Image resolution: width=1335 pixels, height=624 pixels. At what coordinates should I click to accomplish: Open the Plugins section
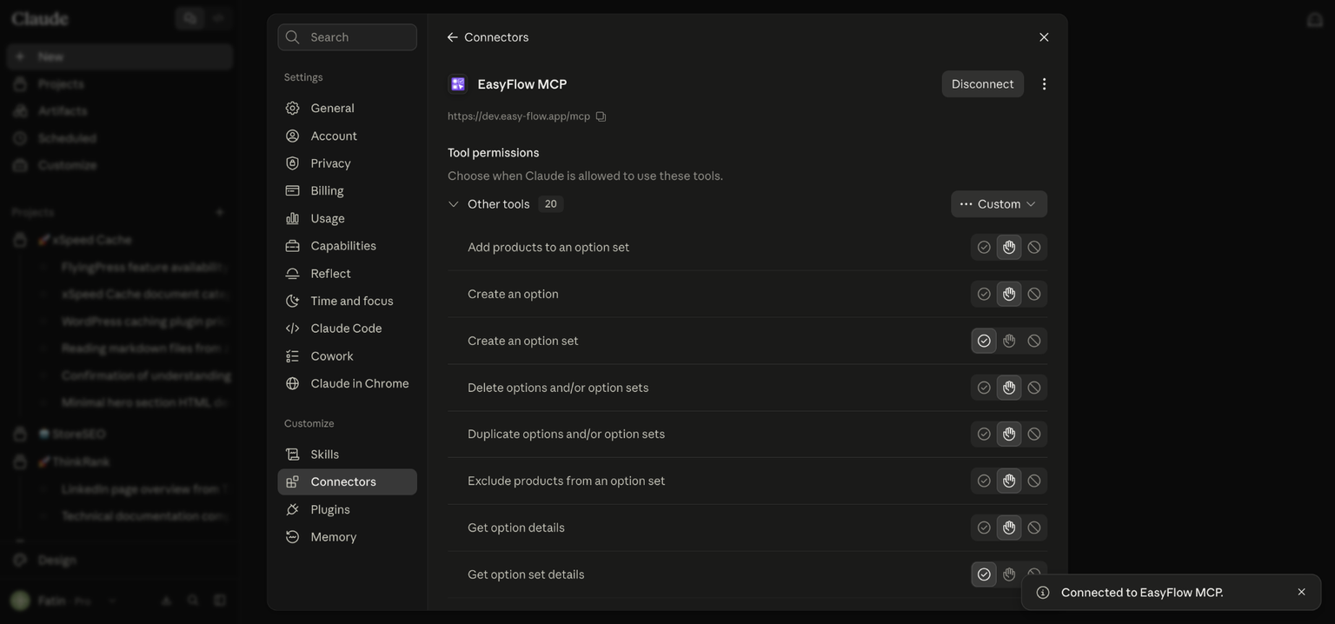347,510
